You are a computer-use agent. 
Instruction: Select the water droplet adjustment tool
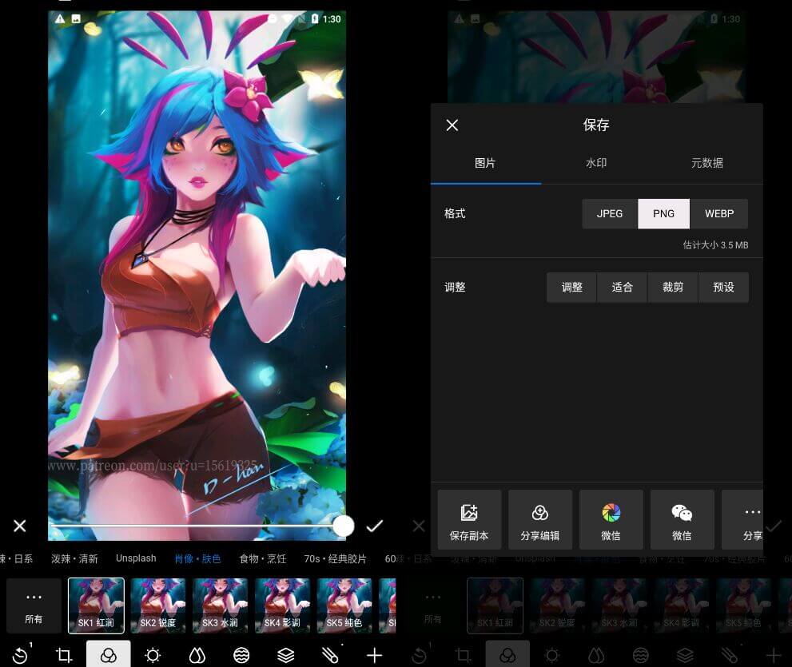point(197,655)
